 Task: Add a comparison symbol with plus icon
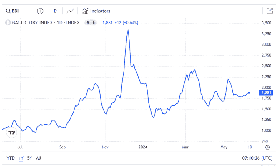click(40, 11)
